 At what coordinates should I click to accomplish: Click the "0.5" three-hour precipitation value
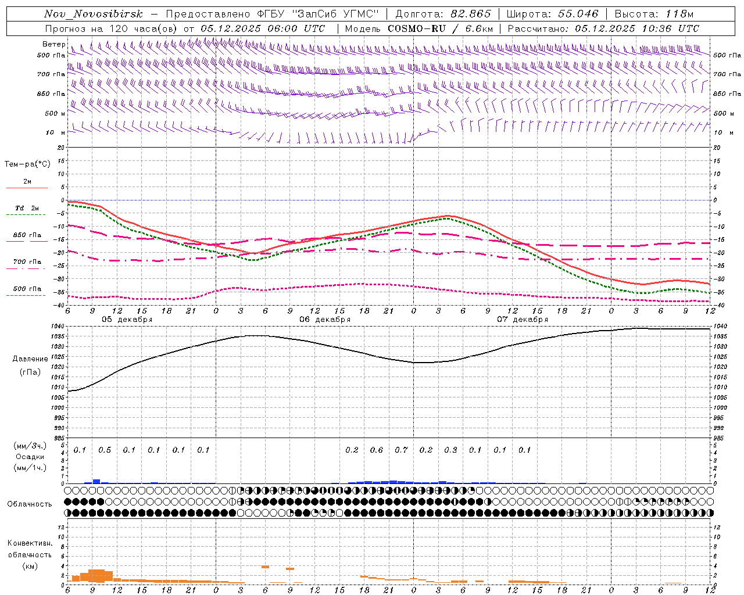pos(105,450)
